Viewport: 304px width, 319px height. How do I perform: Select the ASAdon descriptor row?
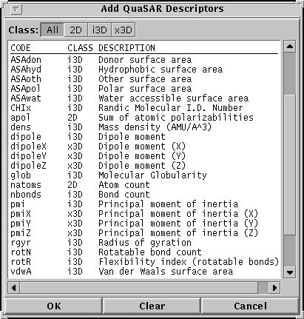144,60
